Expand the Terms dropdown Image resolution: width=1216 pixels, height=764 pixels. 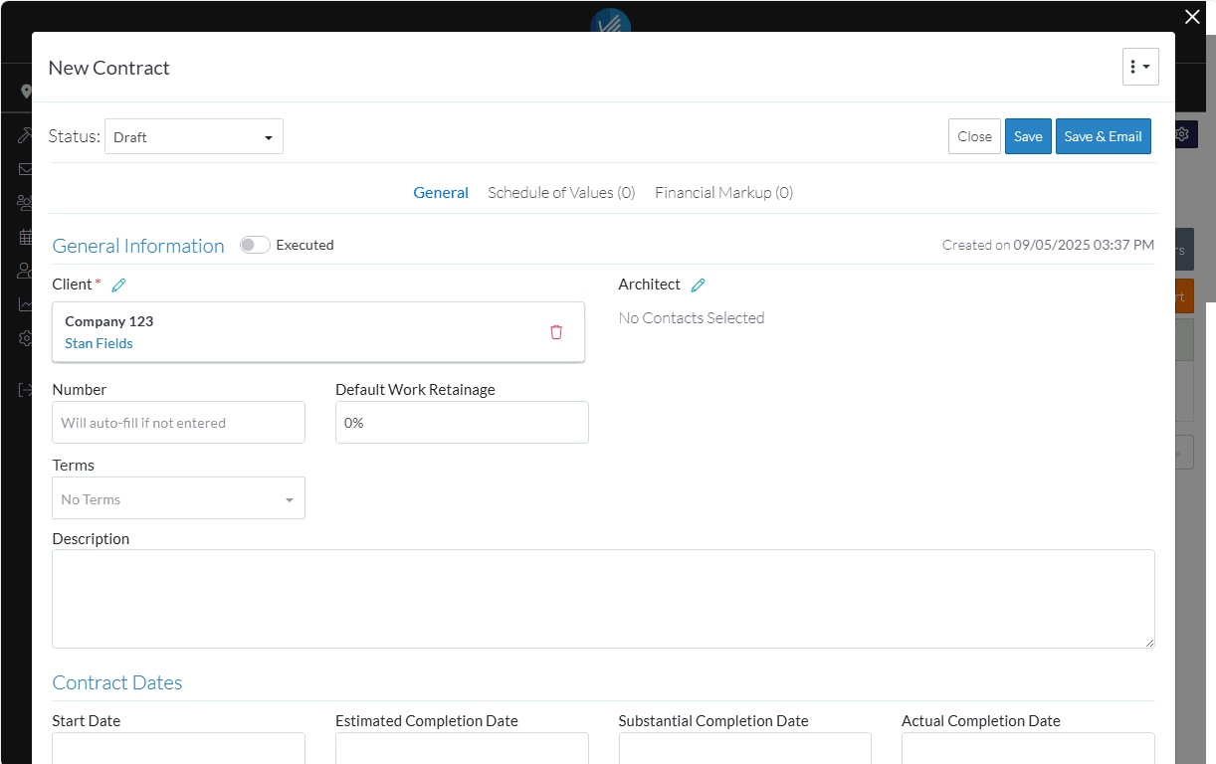pos(178,498)
